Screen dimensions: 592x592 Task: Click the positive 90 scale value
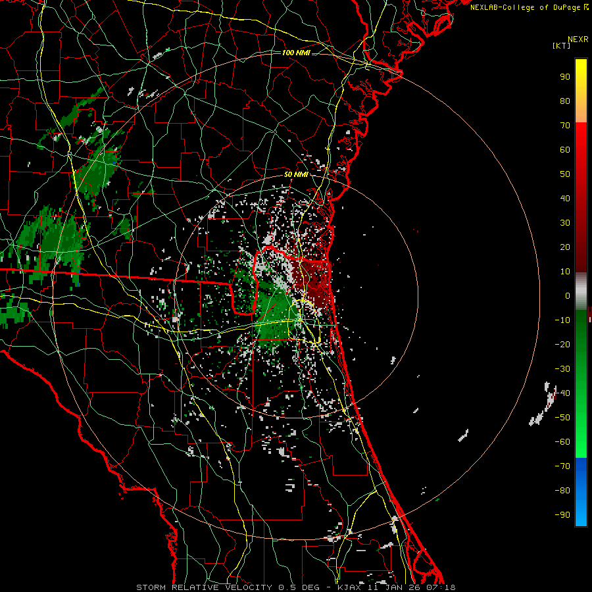click(x=565, y=77)
